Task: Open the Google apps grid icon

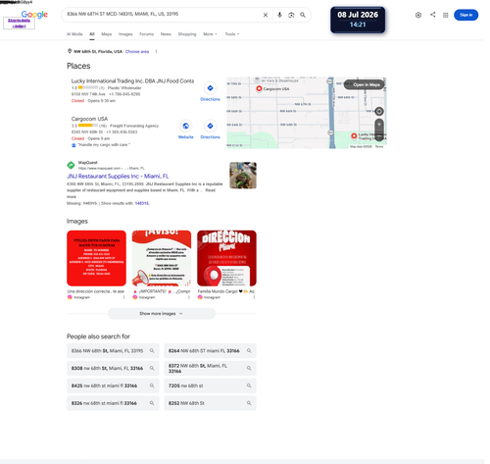Action: tap(446, 15)
